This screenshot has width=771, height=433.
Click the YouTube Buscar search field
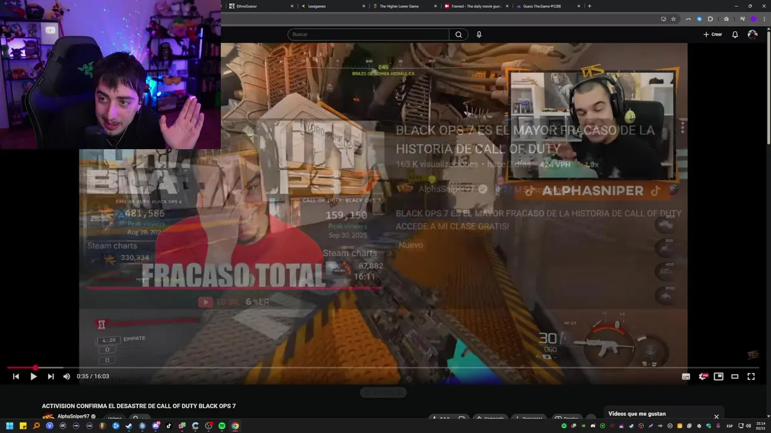368,34
